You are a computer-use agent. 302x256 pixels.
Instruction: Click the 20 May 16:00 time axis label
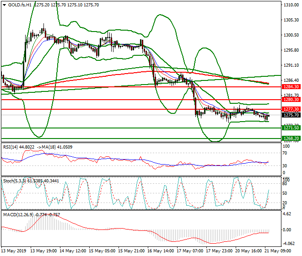point(248,251)
